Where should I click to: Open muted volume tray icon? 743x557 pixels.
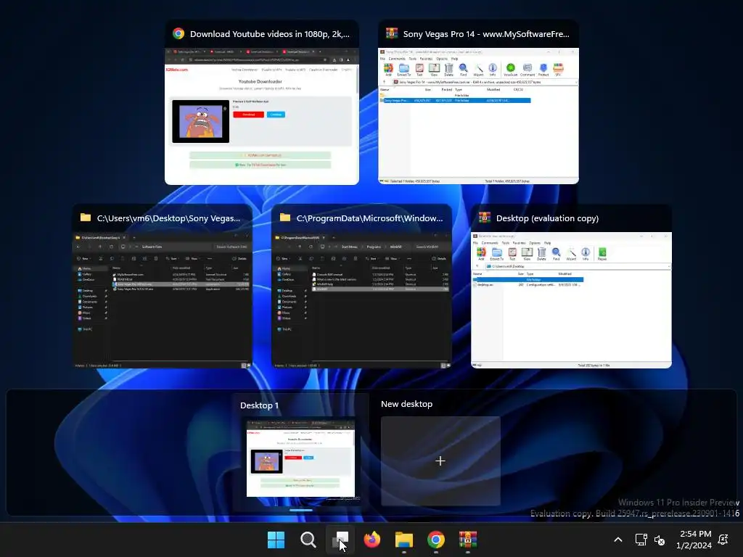point(659,540)
